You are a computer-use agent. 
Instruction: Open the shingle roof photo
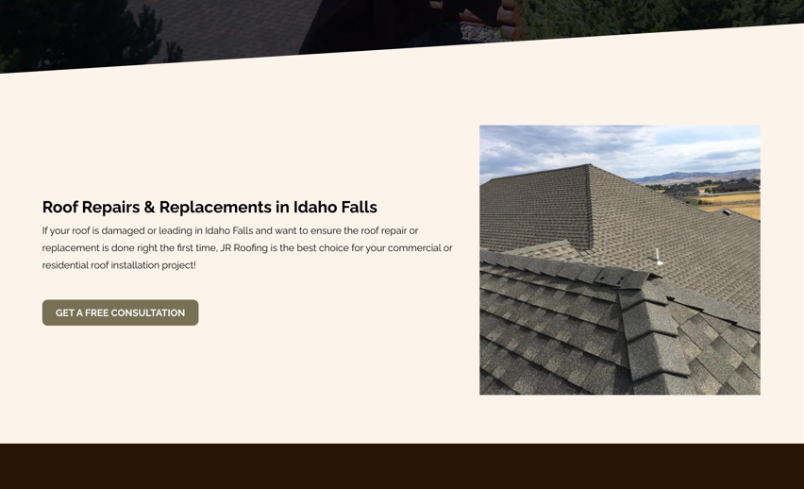619,260
